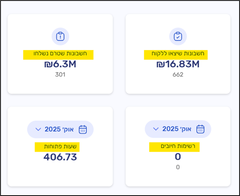
Task: Click the small gray 0 under charges
Action: pos(178,167)
